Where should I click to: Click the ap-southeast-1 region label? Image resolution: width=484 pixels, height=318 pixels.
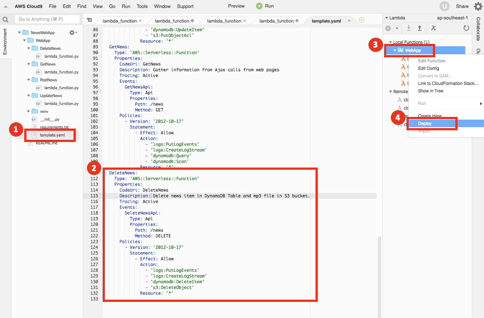pyautogui.click(x=452, y=18)
